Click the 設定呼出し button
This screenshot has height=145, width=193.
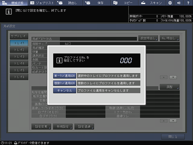click(148, 38)
